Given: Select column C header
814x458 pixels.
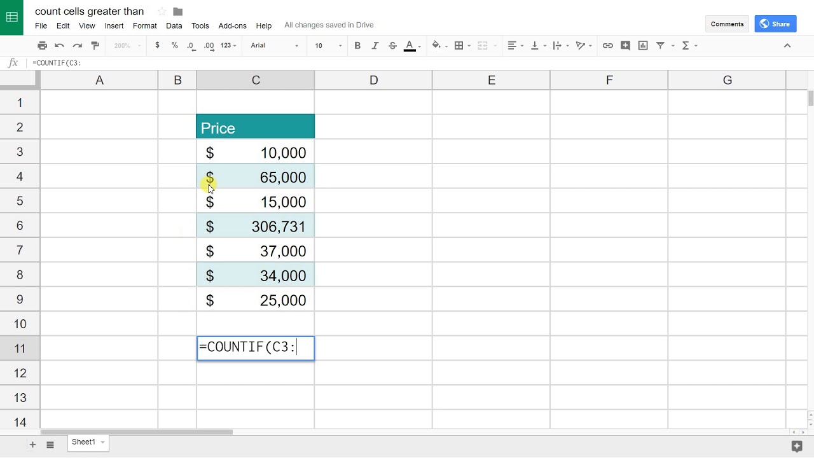Looking at the screenshot, I should 256,80.
